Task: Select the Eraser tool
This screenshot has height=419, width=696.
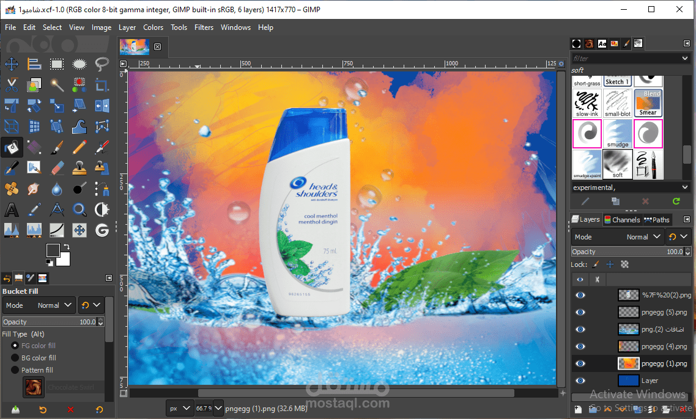Action: (57, 168)
